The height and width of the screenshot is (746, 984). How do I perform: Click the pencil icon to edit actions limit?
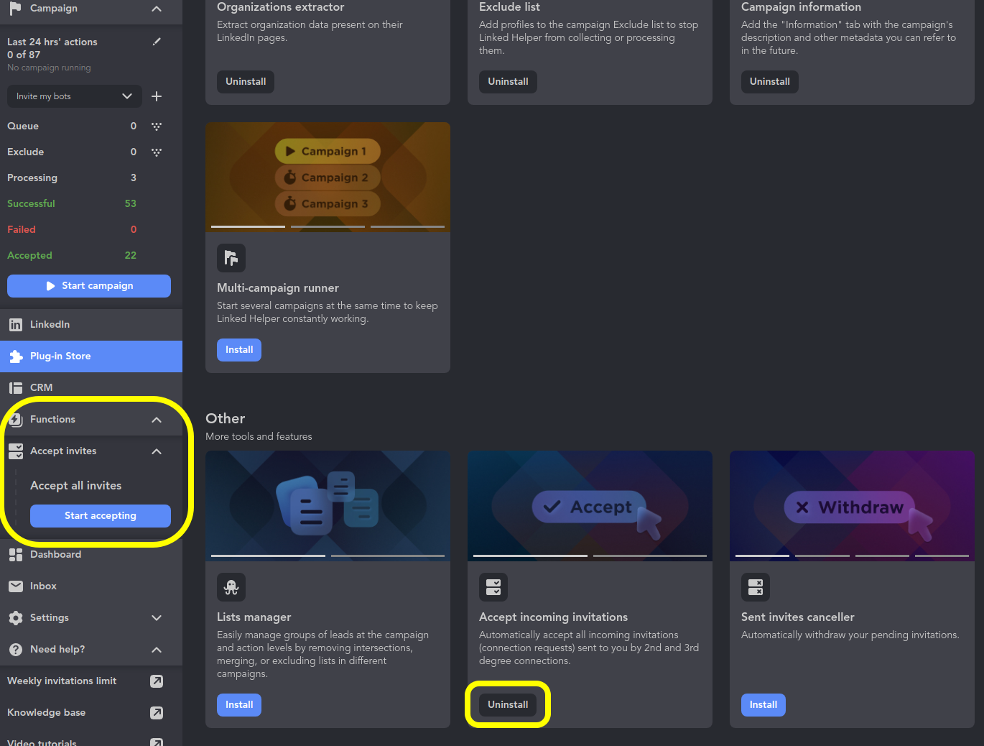click(157, 42)
